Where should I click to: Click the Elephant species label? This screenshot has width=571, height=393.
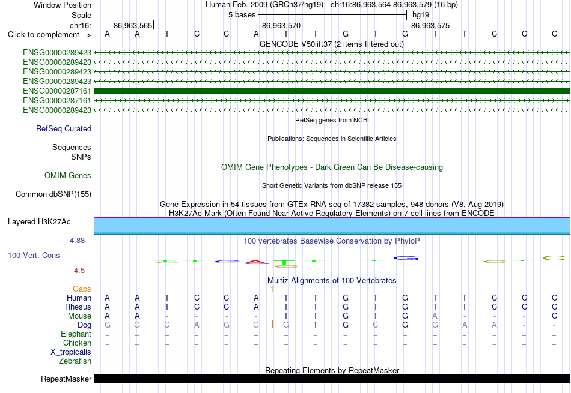[76, 334]
